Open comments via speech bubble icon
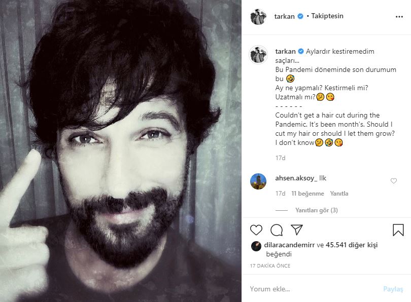This screenshot has height=302, width=411. [277, 230]
